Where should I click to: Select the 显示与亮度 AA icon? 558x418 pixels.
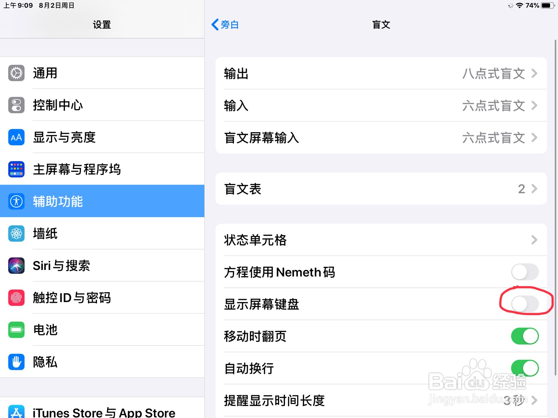pyautogui.click(x=16, y=137)
